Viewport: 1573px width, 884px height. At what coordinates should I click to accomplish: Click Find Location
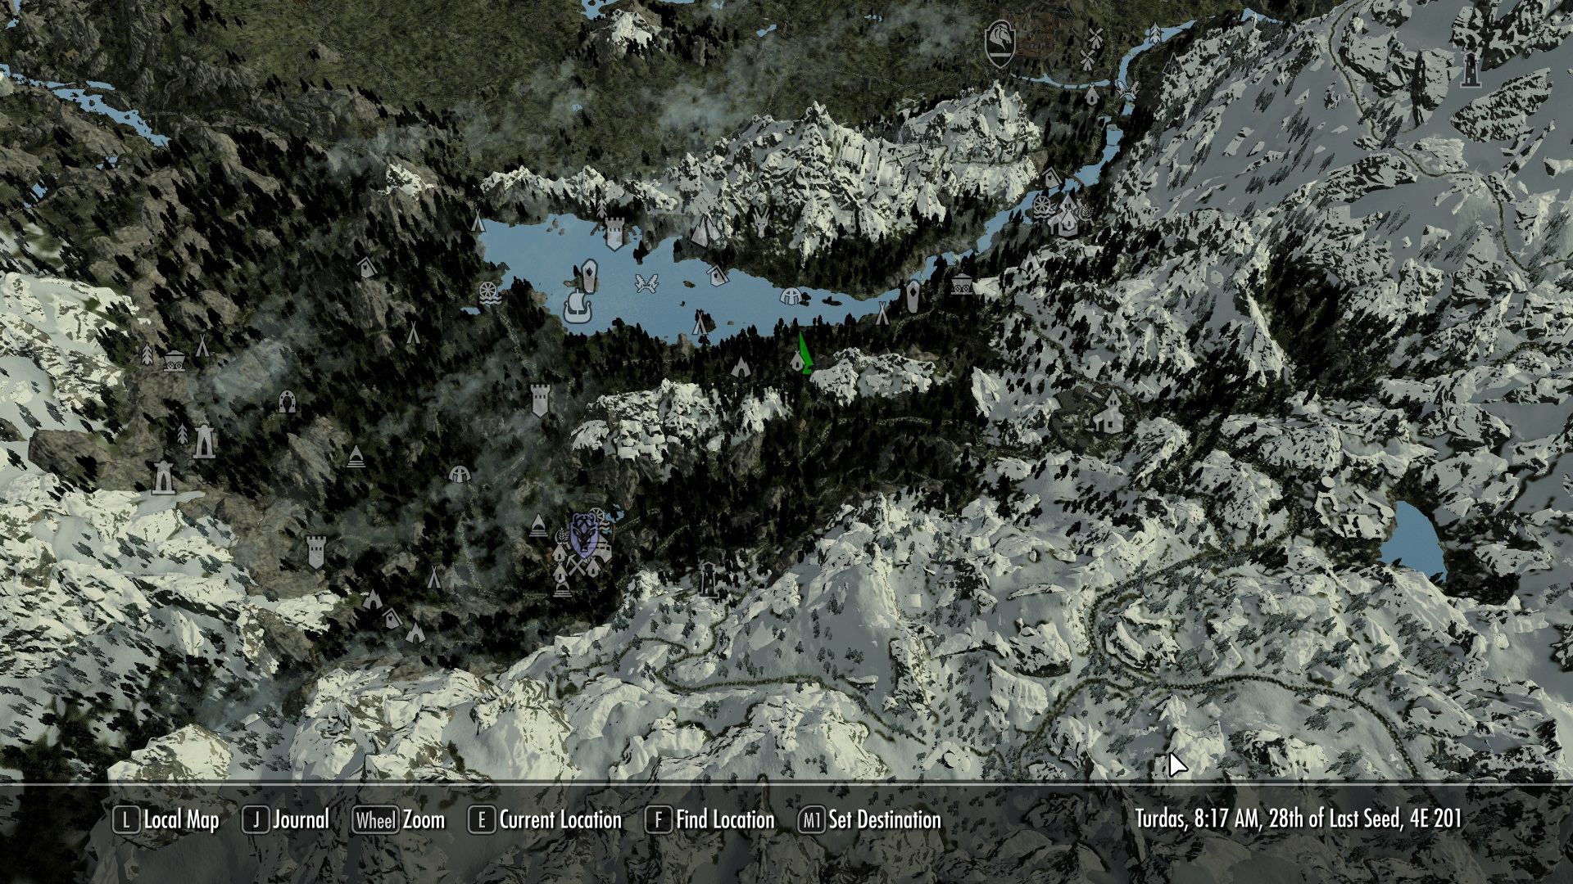point(710,820)
